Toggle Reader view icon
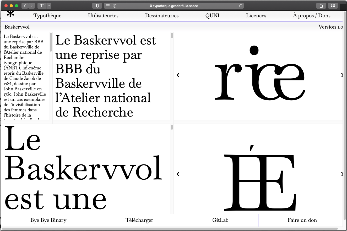The image size is (347, 231). point(107,5)
